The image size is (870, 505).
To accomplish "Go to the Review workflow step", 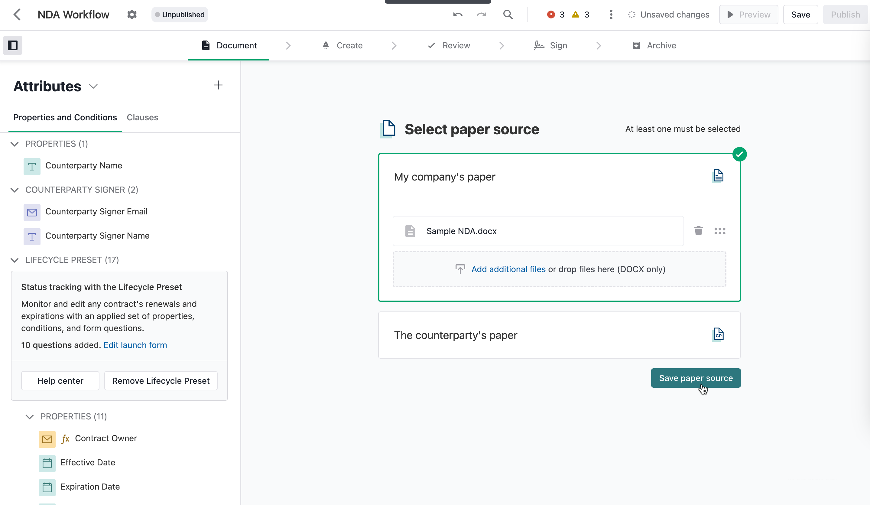I will coord(456,45).
